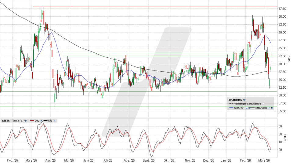Hide the D% stochastic line

click(x=42, y=121)
